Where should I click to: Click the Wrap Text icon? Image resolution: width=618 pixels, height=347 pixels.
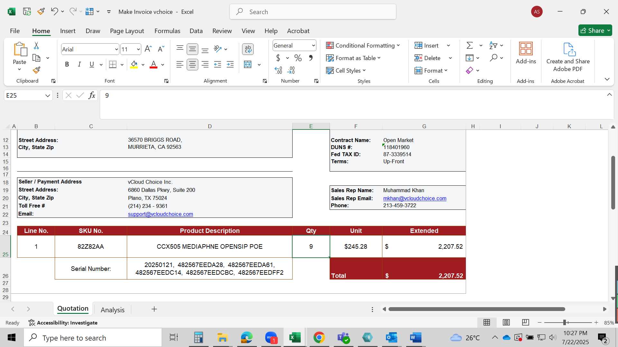point(248,49)
